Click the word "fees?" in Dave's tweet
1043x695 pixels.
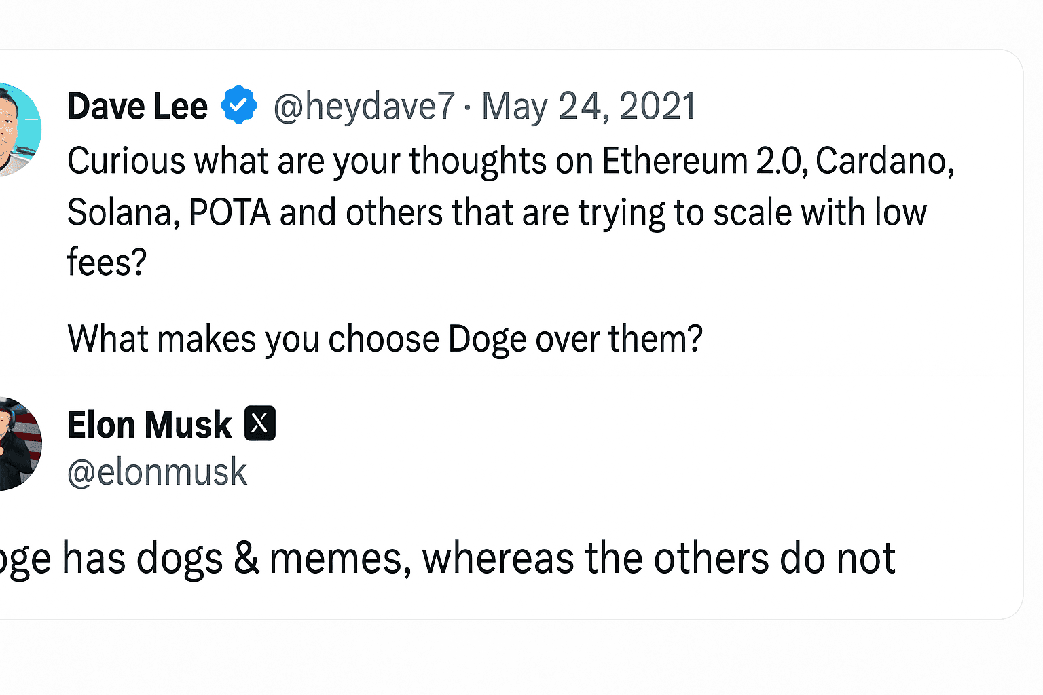click(x=107, y=262)
